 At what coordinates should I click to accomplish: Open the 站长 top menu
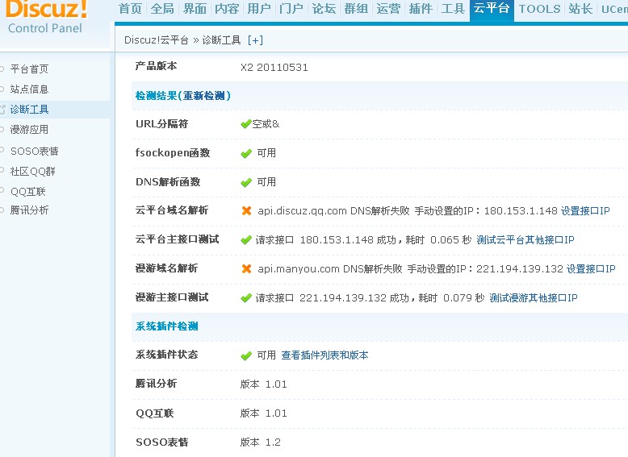[x=580, y=8]
